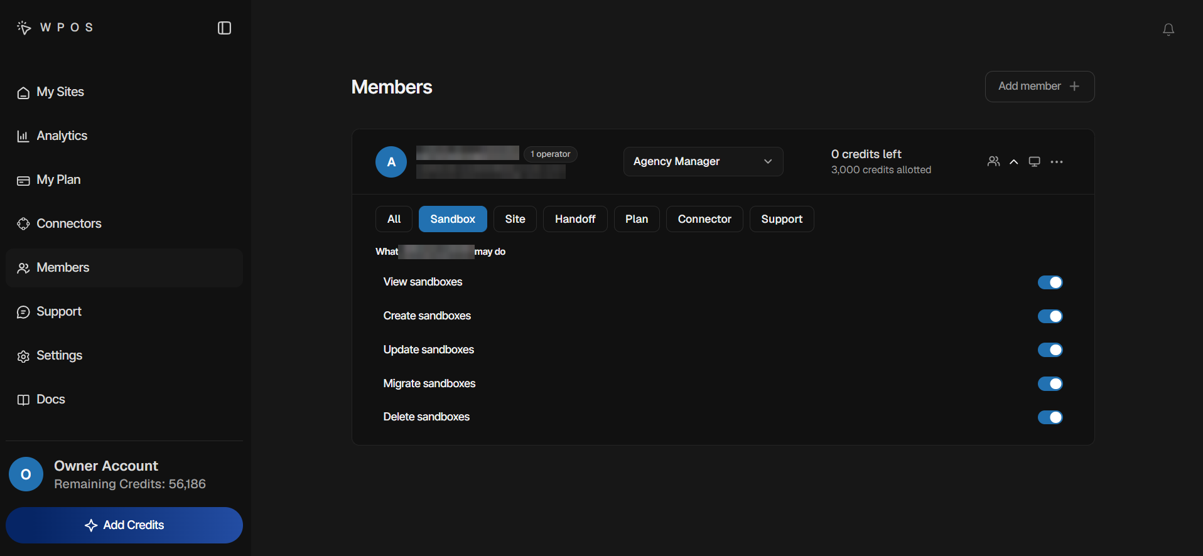Click the My Sites home icon
Image resolution: width=1203 pixels, height=556 pixels.
click(x=23, y=93)
